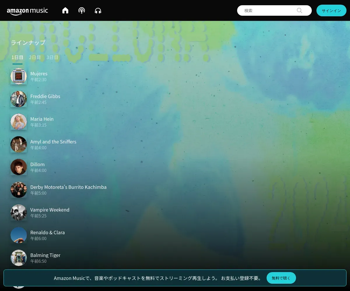Open the Podcasts broadcast icon
The width and height of the screenshot is (350, 291).
pos(82,10)
